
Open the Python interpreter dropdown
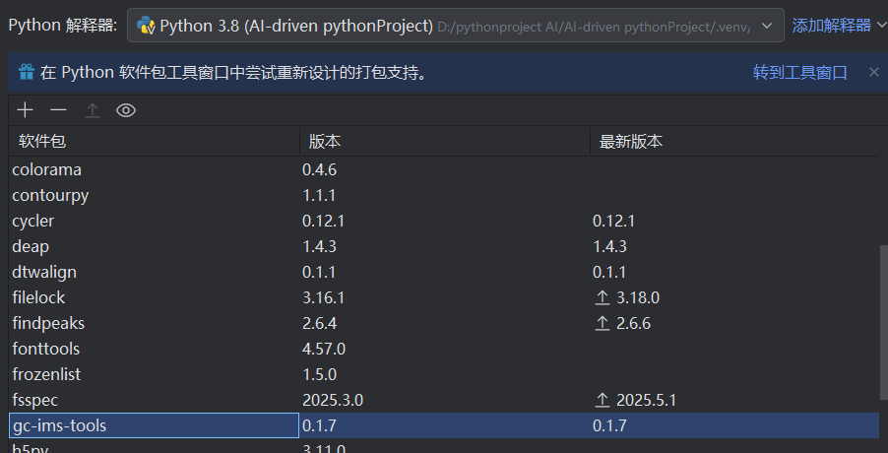pyautogui.click(x=456, y=26)
